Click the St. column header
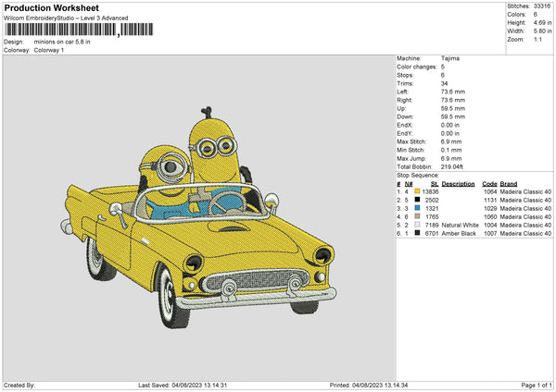556x392 pixels. tap(434, 183)
